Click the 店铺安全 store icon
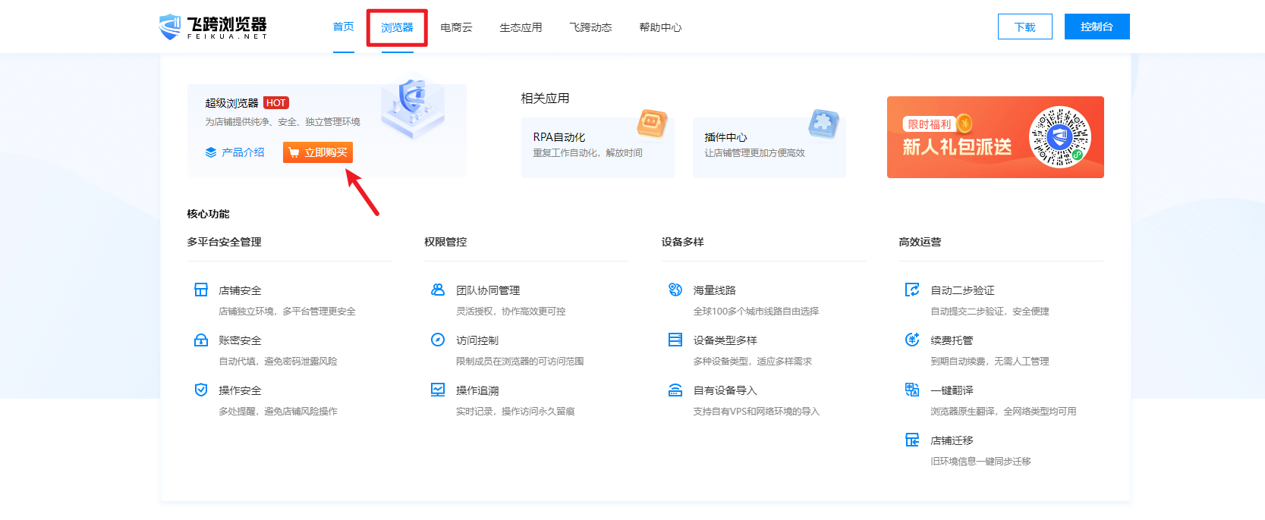Viewport: 1265px width, 520px height. coord(201,290)
